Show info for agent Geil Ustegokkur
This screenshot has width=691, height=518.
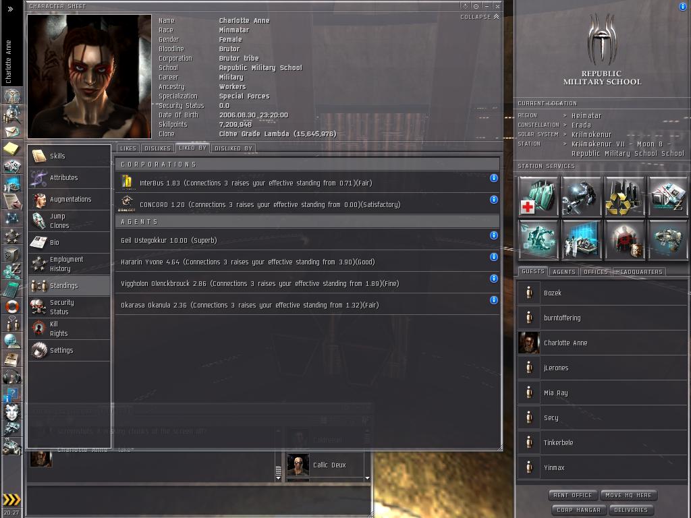pos(493,235)
